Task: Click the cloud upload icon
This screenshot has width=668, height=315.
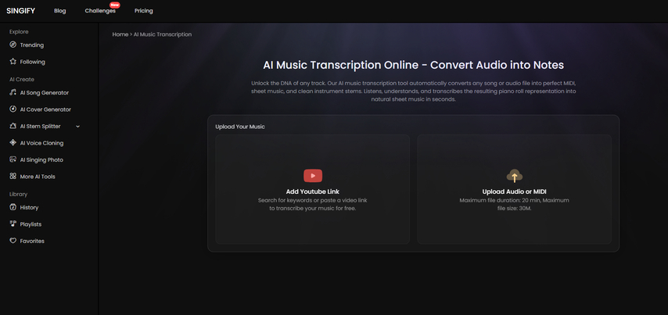Action: [514, 176]
